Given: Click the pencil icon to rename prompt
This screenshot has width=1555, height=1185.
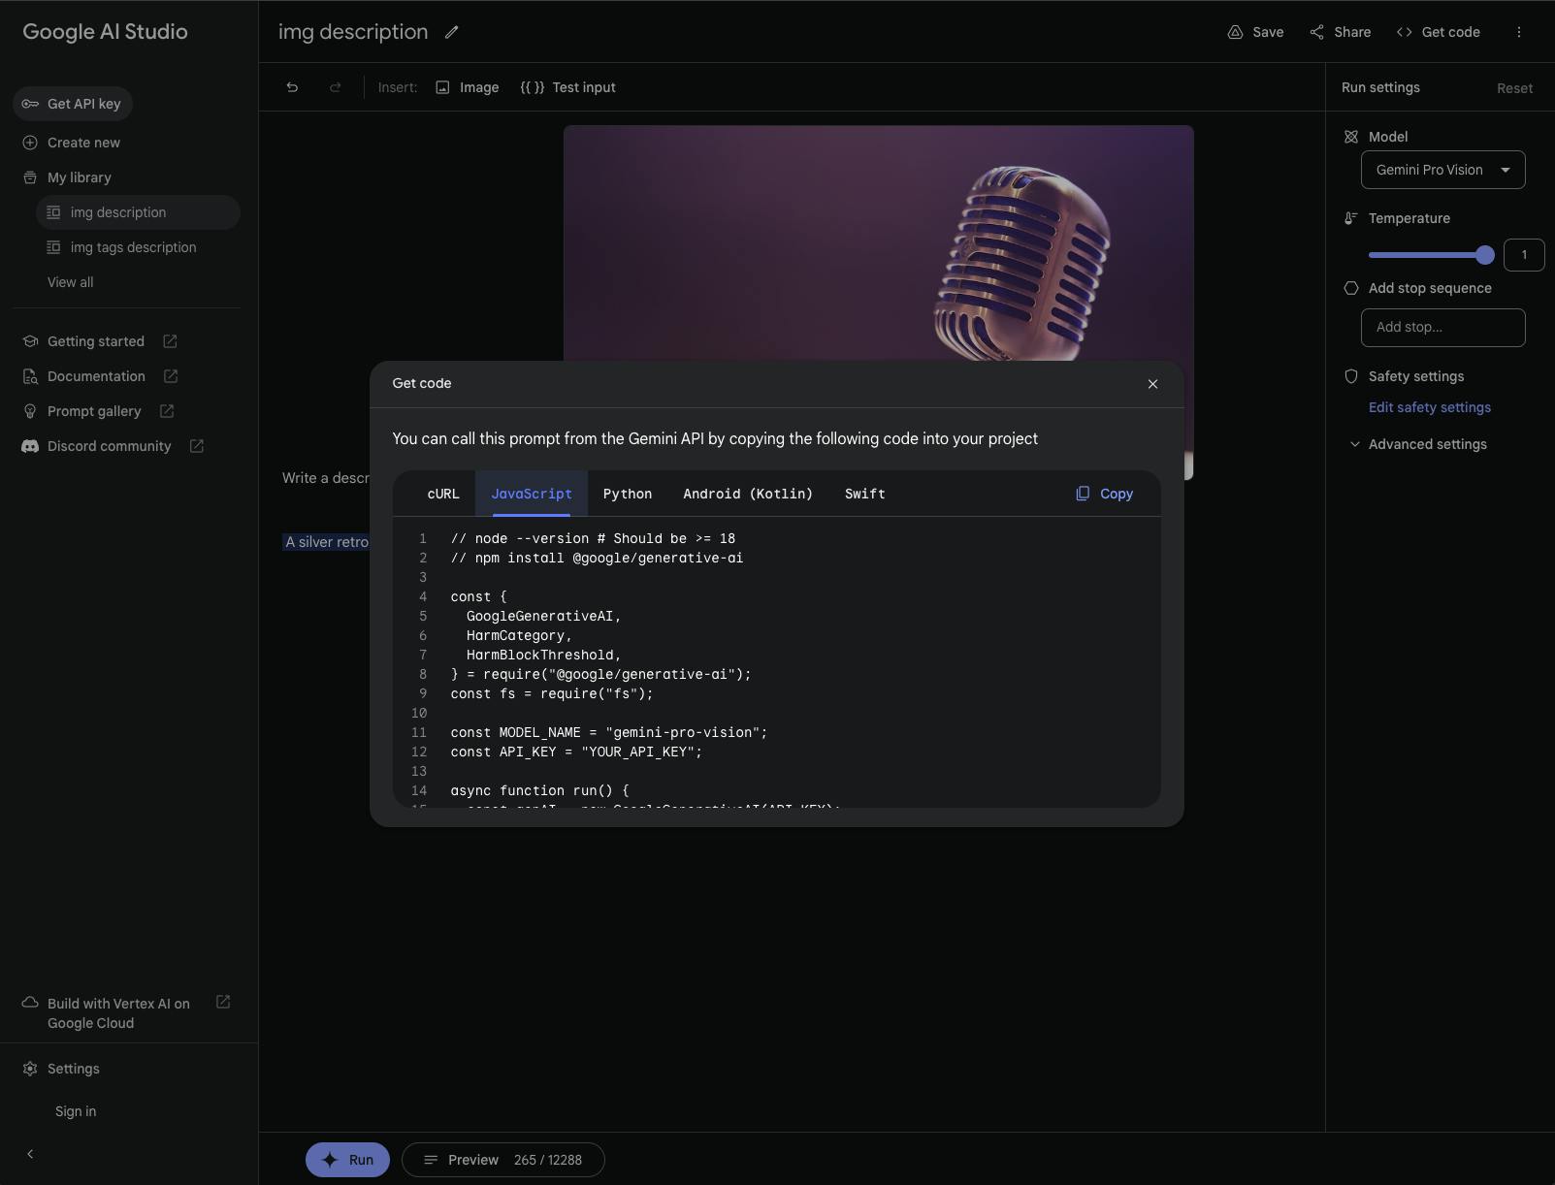Looking at the screenshot, I should [451, 32].
